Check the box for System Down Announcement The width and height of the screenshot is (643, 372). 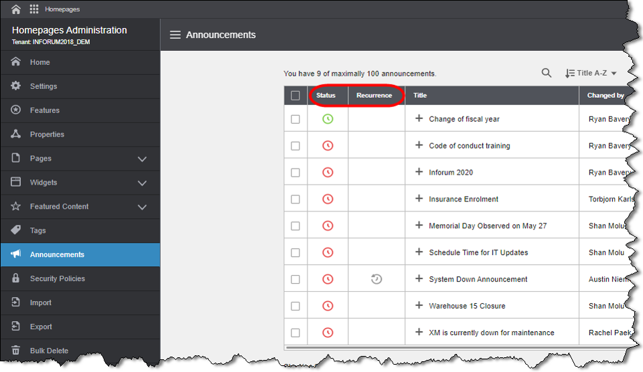click(x=295, y=280)
